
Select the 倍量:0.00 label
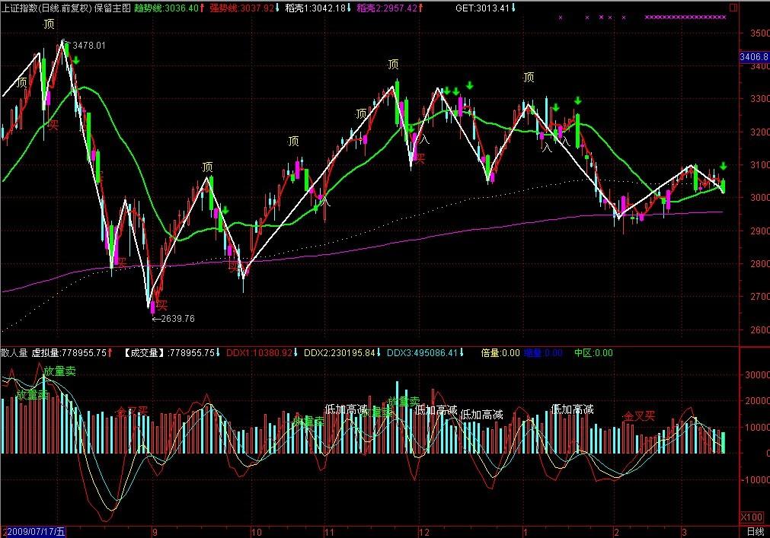500,352
